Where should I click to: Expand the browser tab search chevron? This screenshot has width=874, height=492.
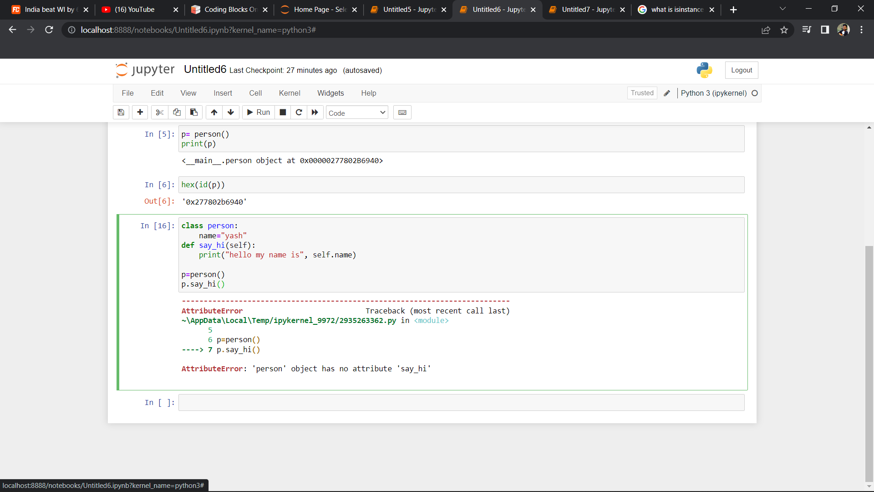pos(783,9)
